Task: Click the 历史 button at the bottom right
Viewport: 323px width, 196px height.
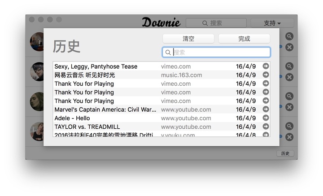Action: point(285,153)
